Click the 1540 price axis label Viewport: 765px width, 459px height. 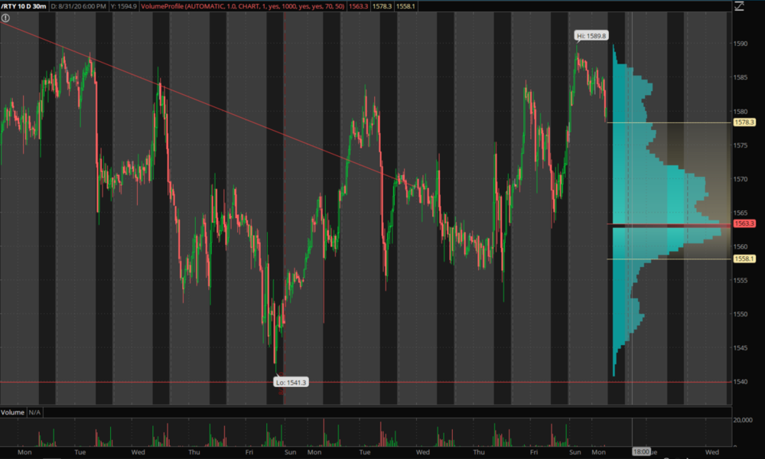click(x=741, y=382)
